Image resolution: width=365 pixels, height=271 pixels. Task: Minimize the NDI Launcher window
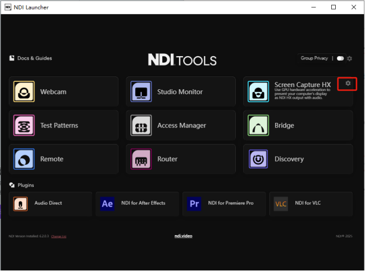313,7
